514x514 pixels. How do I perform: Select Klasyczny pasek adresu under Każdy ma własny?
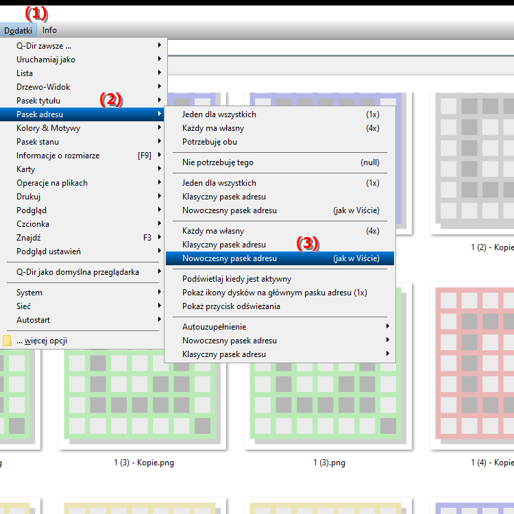tap(280, 245)
